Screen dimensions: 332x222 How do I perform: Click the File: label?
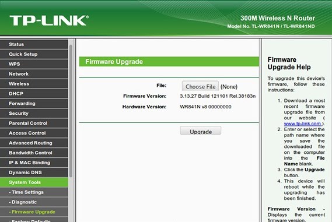pos(162,86)
